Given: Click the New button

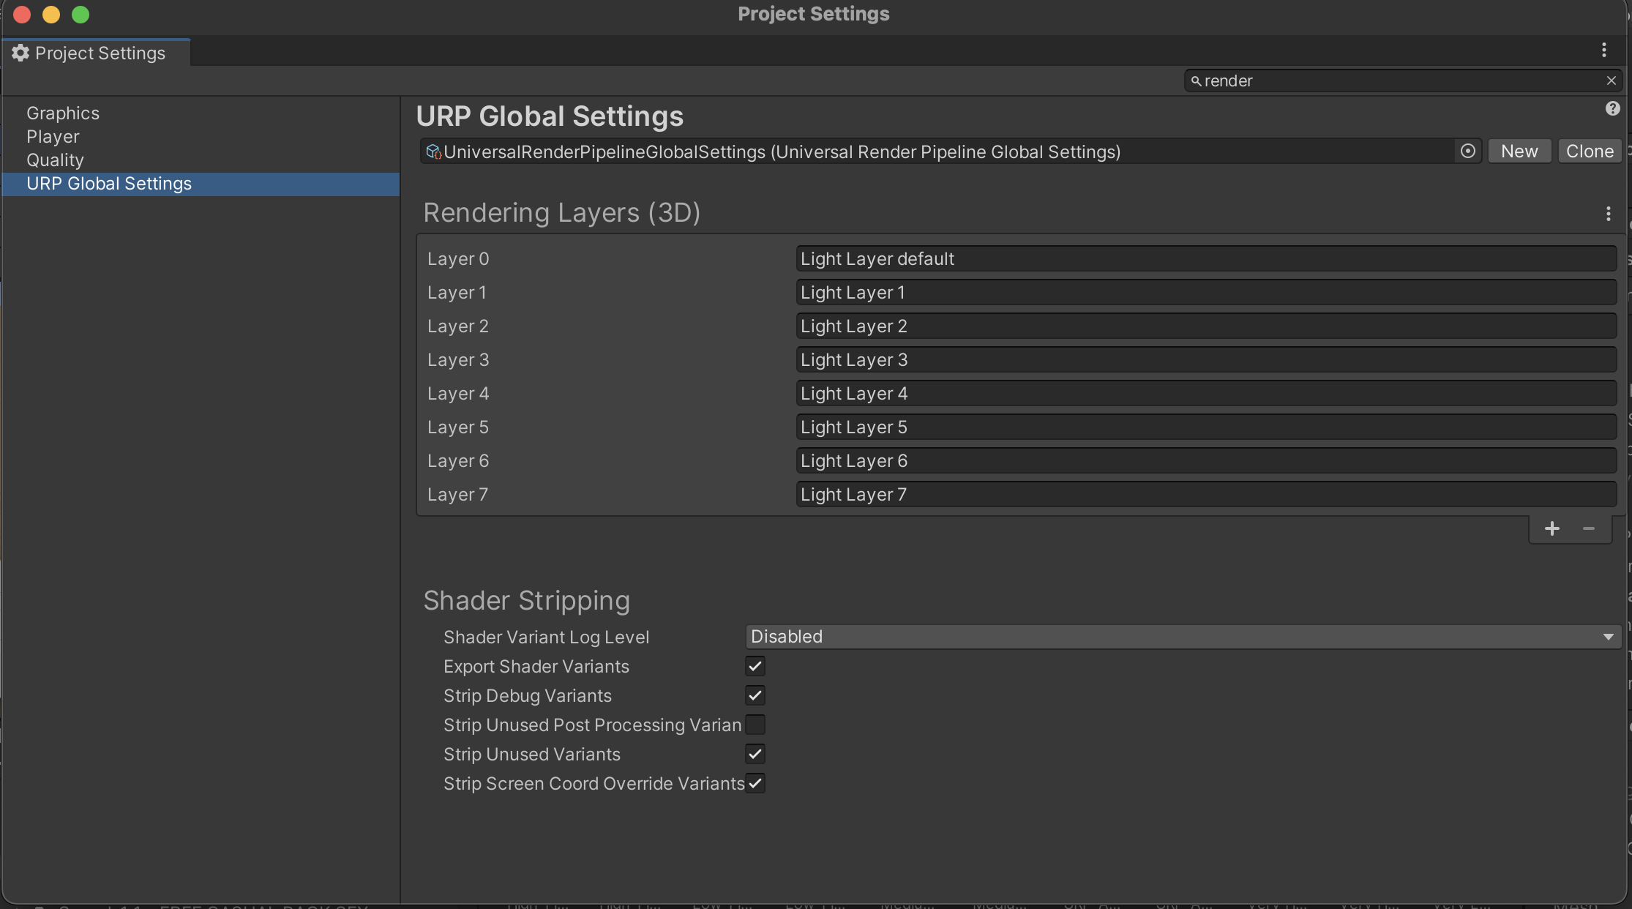Looking at the screenshot, I should [x=1519, y=151].
